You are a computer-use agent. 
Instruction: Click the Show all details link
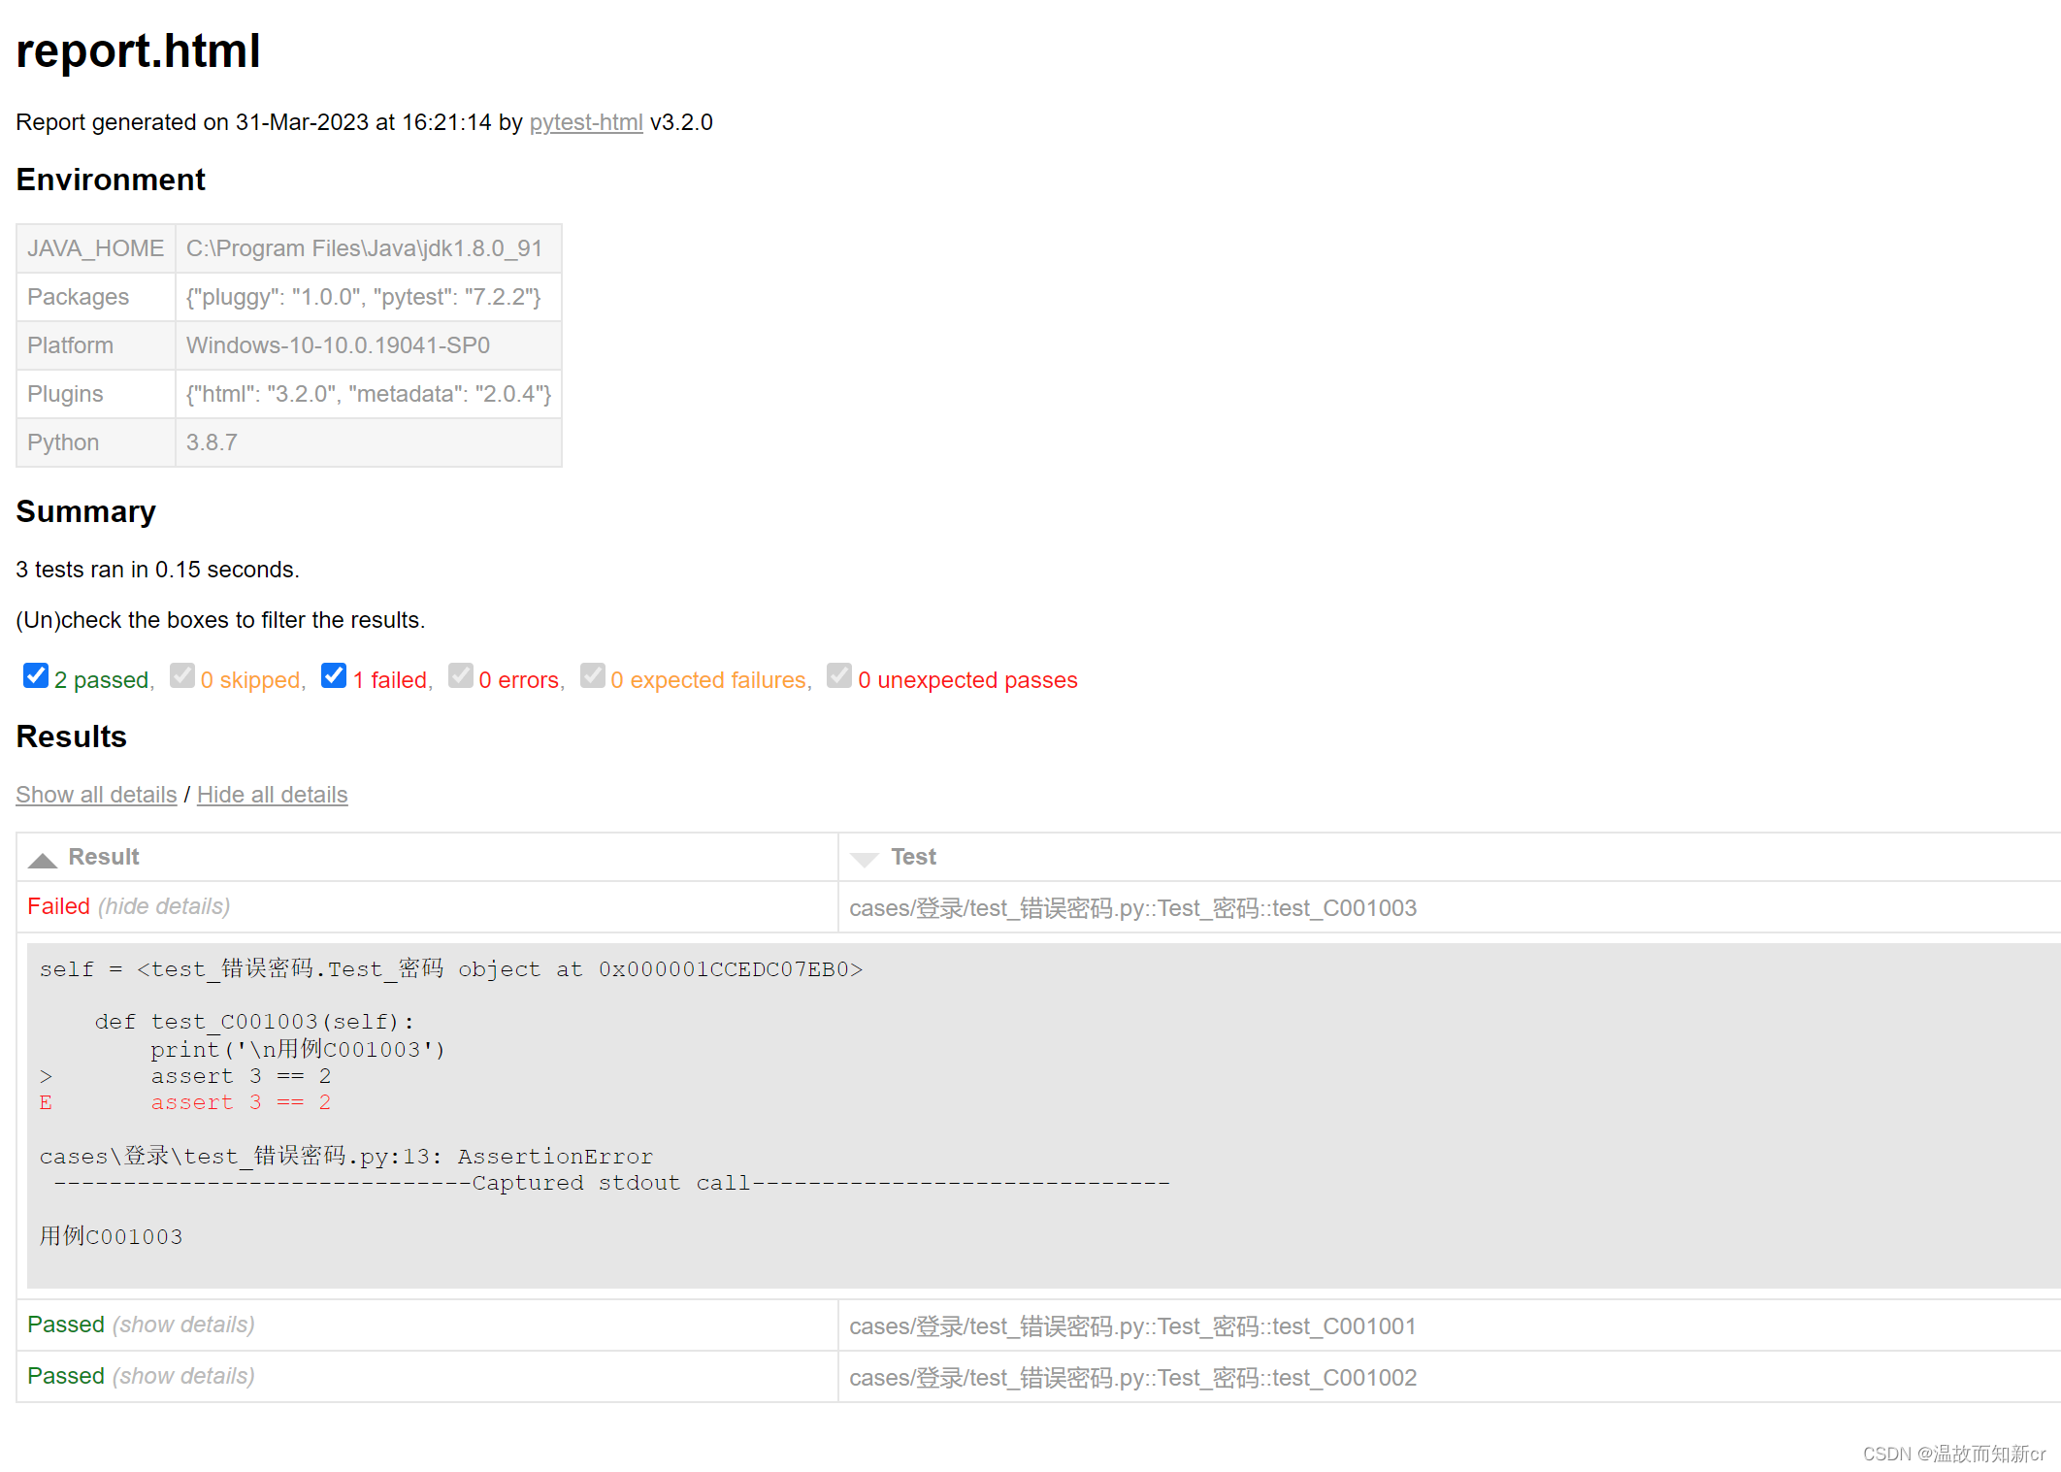(x=96, y=795)
